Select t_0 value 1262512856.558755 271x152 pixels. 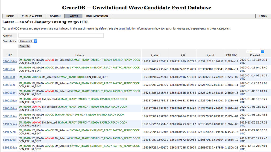pyautogui.click(x=183, y=93)
